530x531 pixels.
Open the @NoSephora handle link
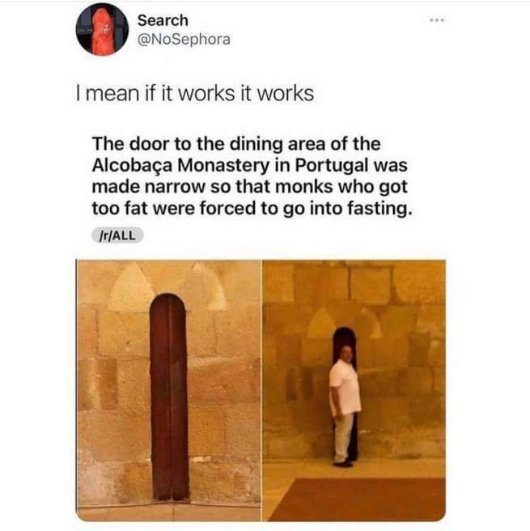tap(184, 40)
